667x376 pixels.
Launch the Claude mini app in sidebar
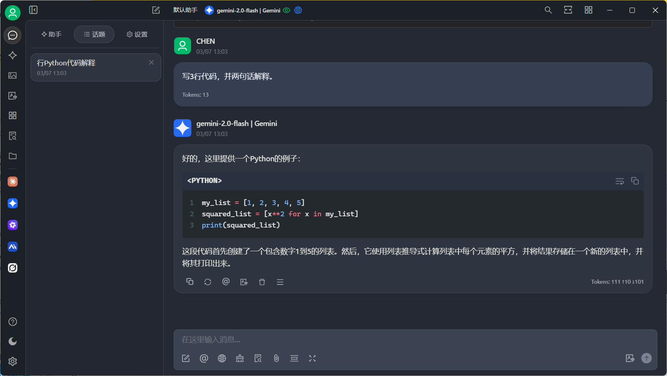point(12,182)
